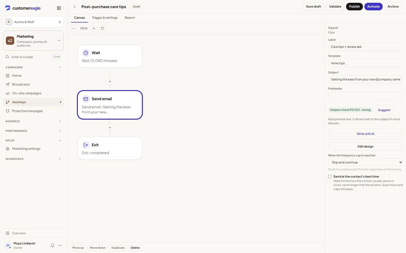Open Journeys in the sidebar
406x253 pixels.
coord(33,102)
